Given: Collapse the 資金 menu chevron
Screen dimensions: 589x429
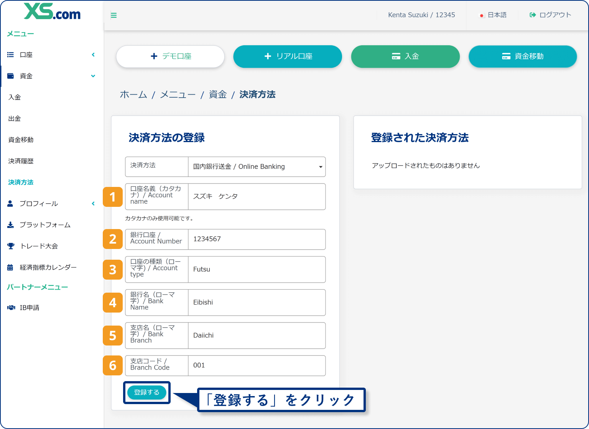Looking at the screenshot, I should point(93,76).
